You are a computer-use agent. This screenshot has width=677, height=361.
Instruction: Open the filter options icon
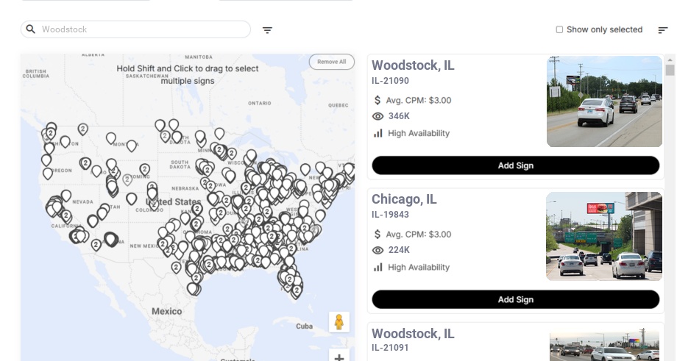[x=267, y=30]
